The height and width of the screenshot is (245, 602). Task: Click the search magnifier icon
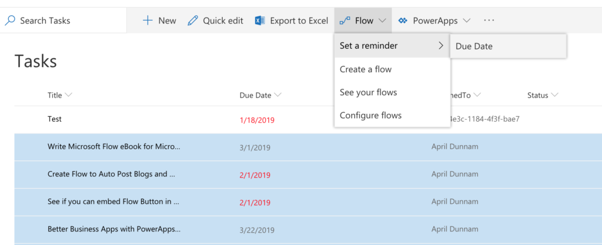tap(10, 21)
